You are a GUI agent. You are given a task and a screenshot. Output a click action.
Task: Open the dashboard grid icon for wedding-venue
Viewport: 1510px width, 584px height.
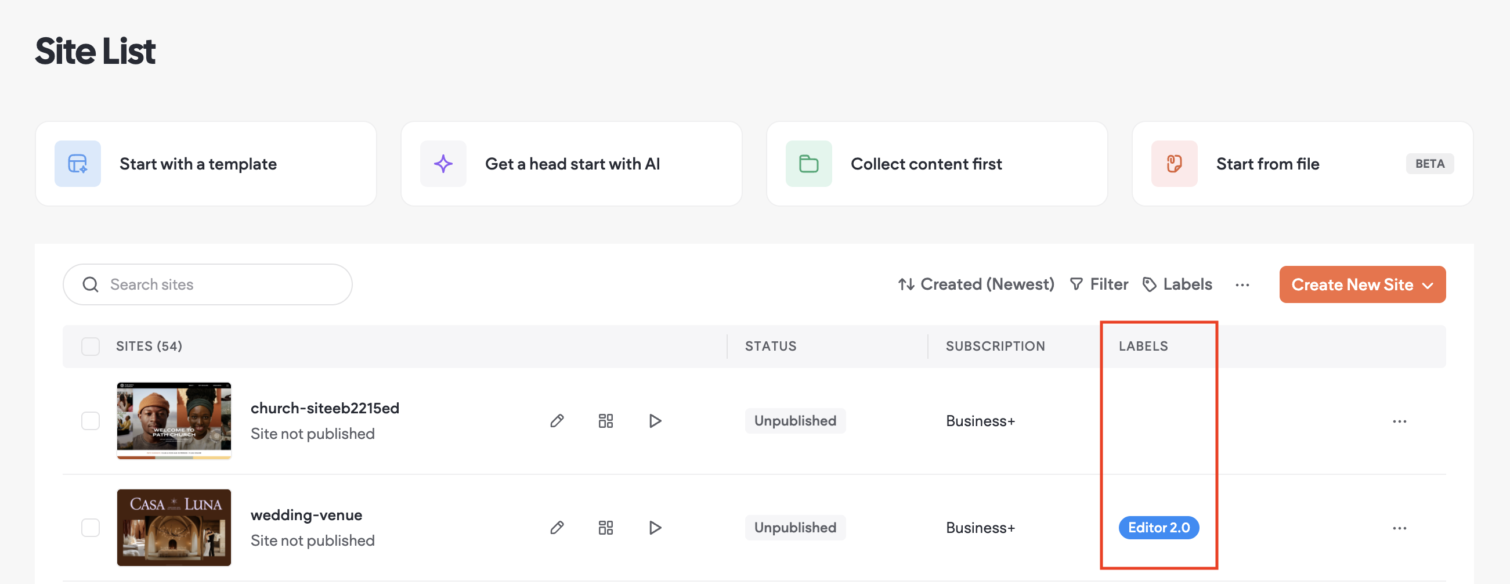pos(605,528)
